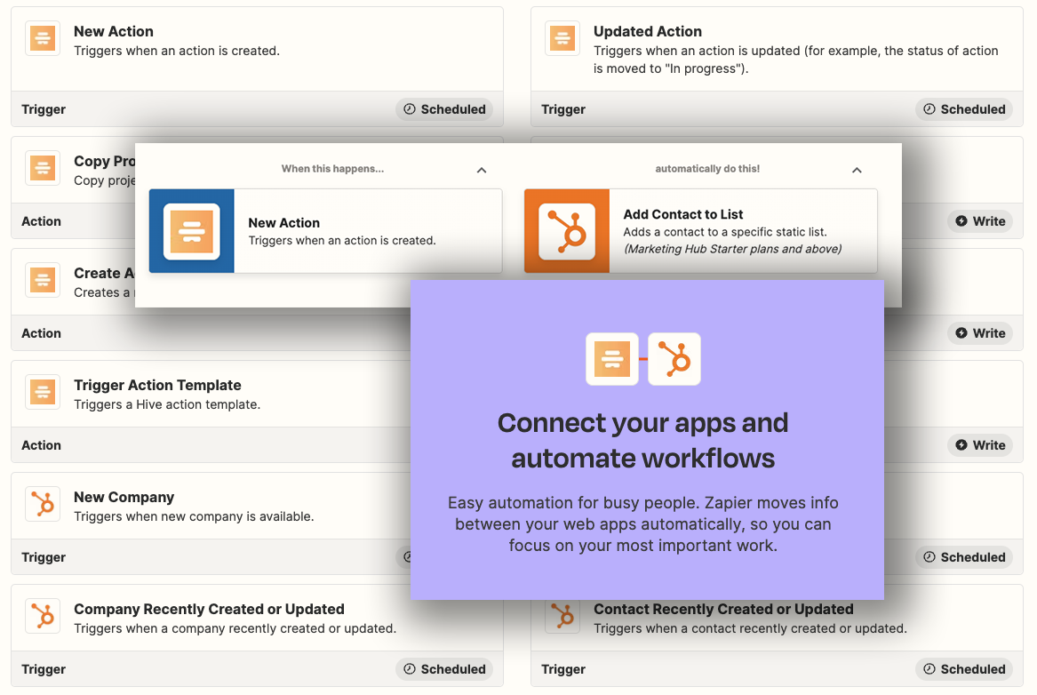Click the Hive icon next to New Action trigger
The width and height of the screenshot is (1037, 695).
point(42,38)
